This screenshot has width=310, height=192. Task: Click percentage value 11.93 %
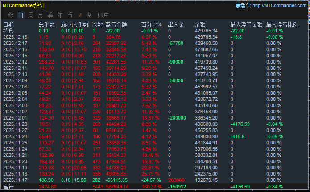point(150,112)
